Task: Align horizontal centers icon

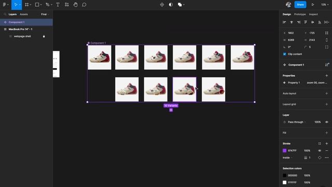Action: (292, 22)
